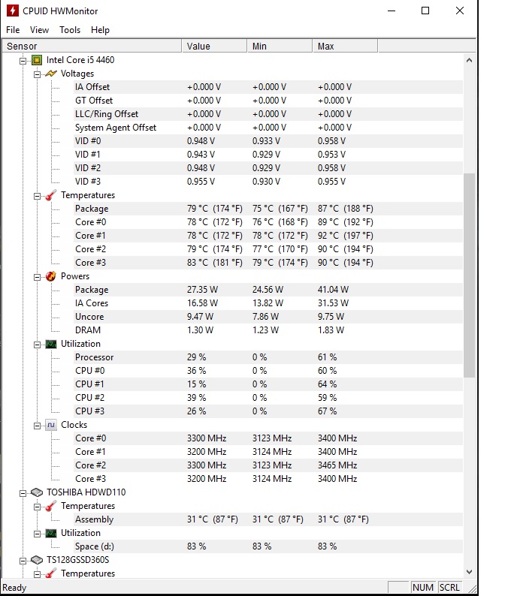Click the CPUID HWMonitor title bar logo
The width and height of the screenshot is (514, 596).
[13, 11]
